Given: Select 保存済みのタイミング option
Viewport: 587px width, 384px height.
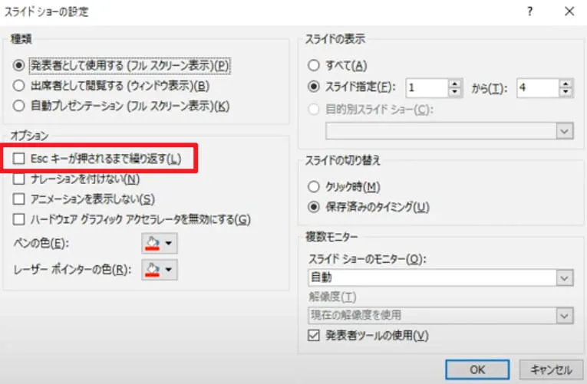Looking at the screenshot, I should 314,207.
